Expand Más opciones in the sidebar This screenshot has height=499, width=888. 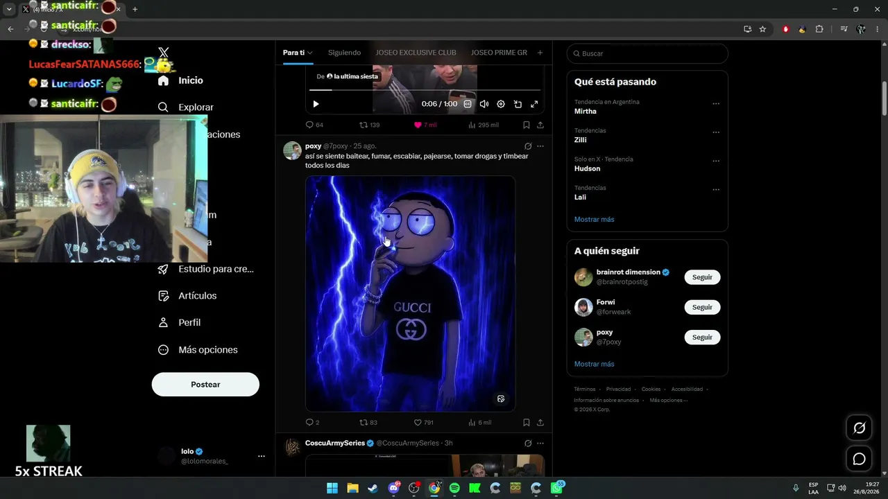pos(198,350)
